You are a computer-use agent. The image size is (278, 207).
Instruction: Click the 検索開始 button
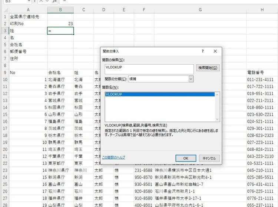tap(208, 68)
